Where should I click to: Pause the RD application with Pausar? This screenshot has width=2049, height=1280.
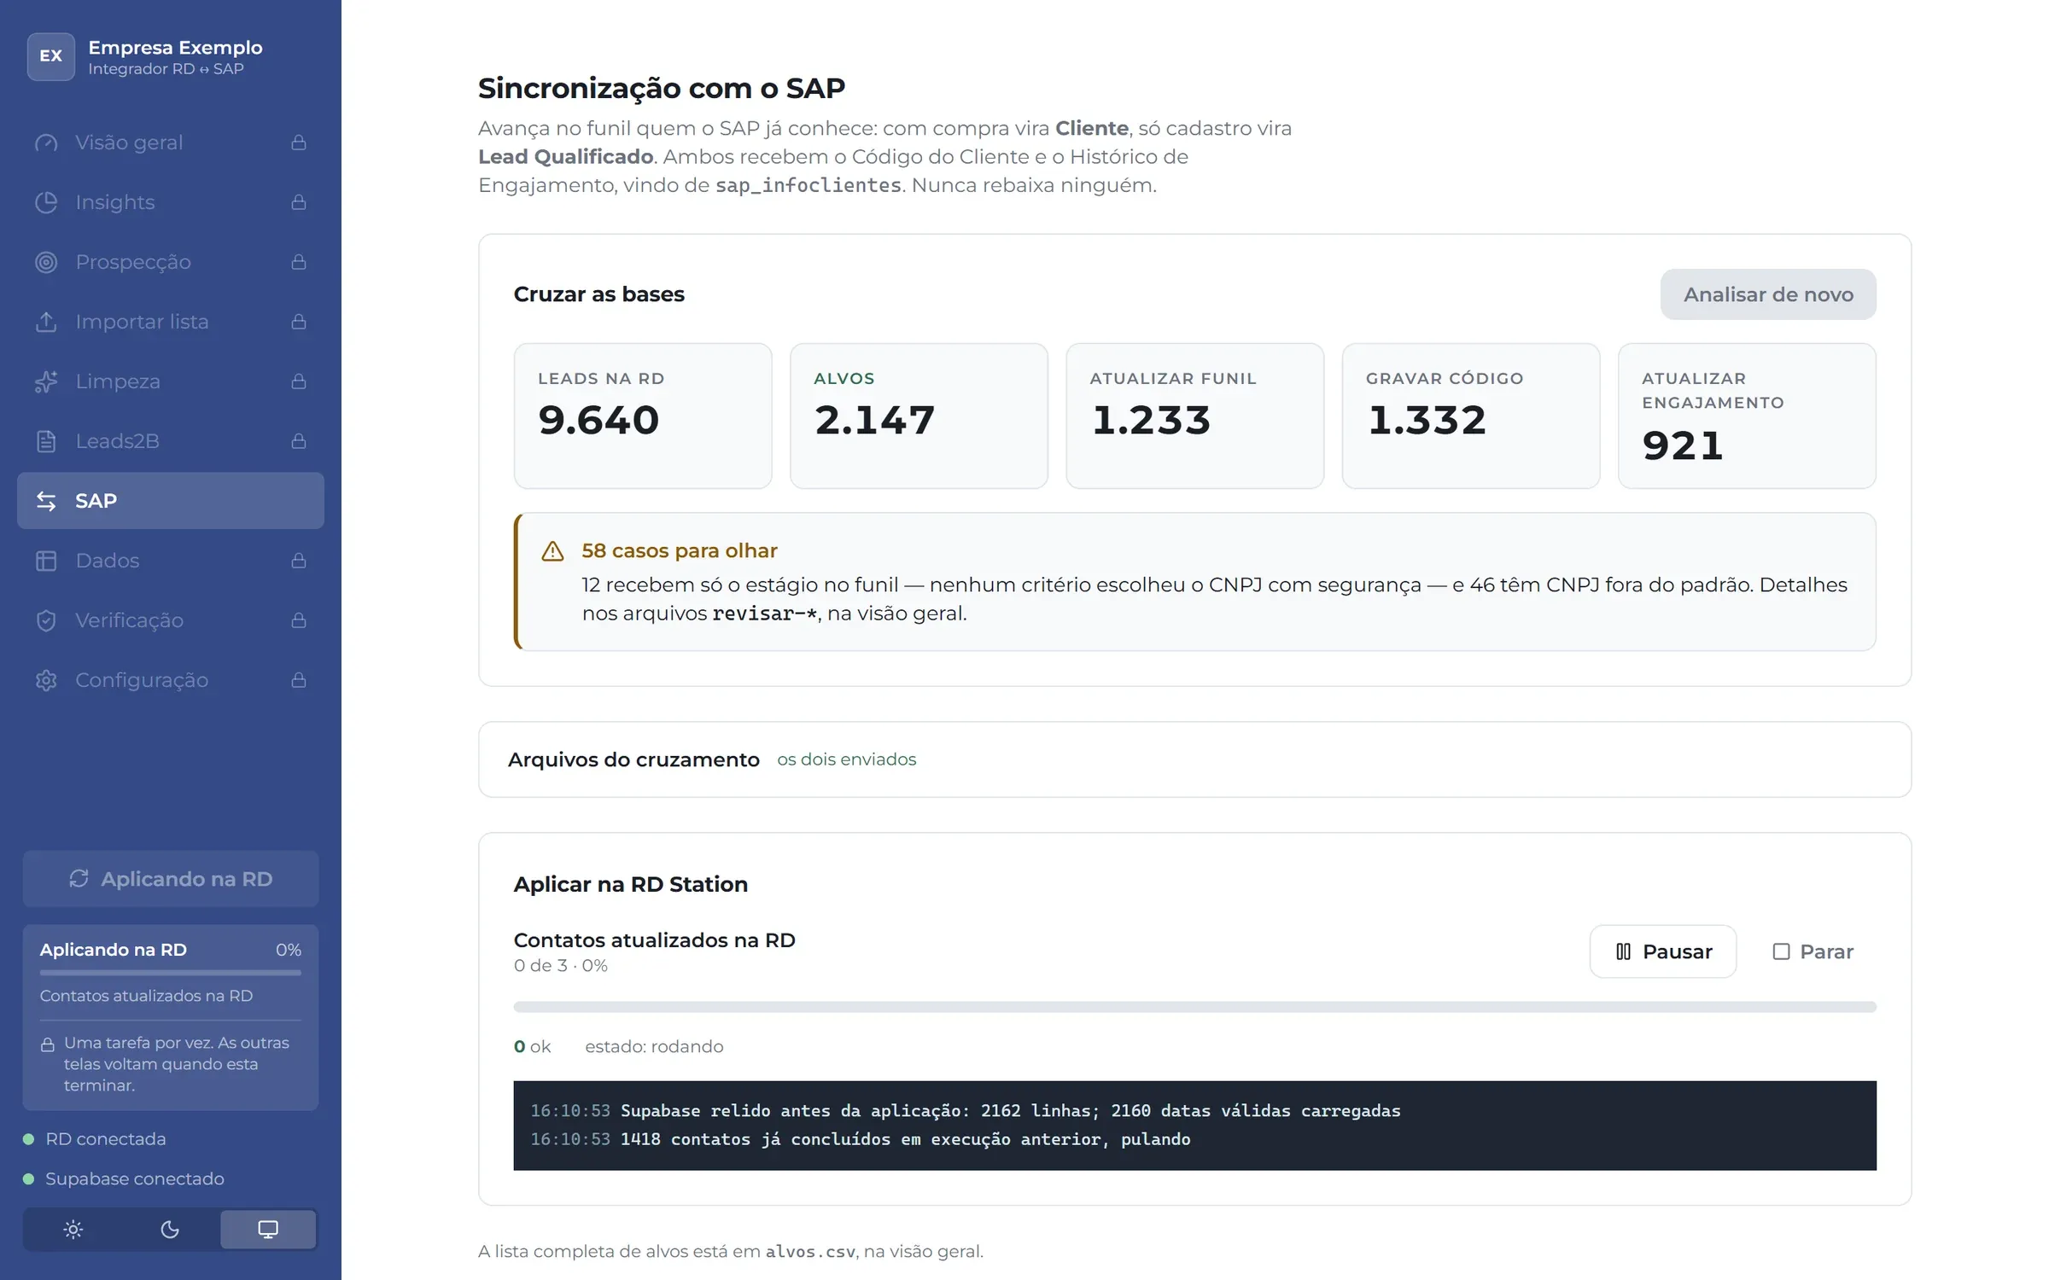tap(1663, 951)
